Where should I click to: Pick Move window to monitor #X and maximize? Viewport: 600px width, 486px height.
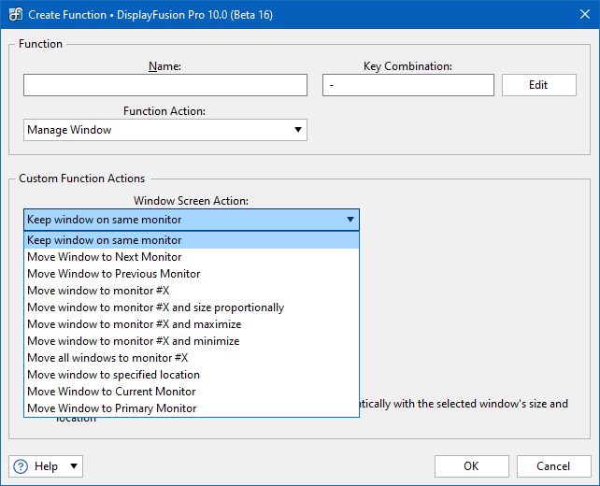(x=192, y=324)
